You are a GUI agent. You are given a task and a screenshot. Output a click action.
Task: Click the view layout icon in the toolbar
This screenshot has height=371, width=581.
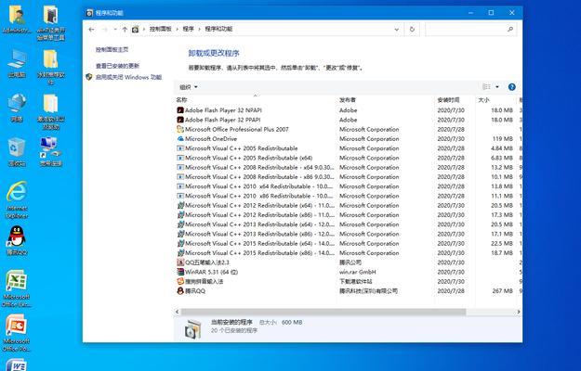486,87
